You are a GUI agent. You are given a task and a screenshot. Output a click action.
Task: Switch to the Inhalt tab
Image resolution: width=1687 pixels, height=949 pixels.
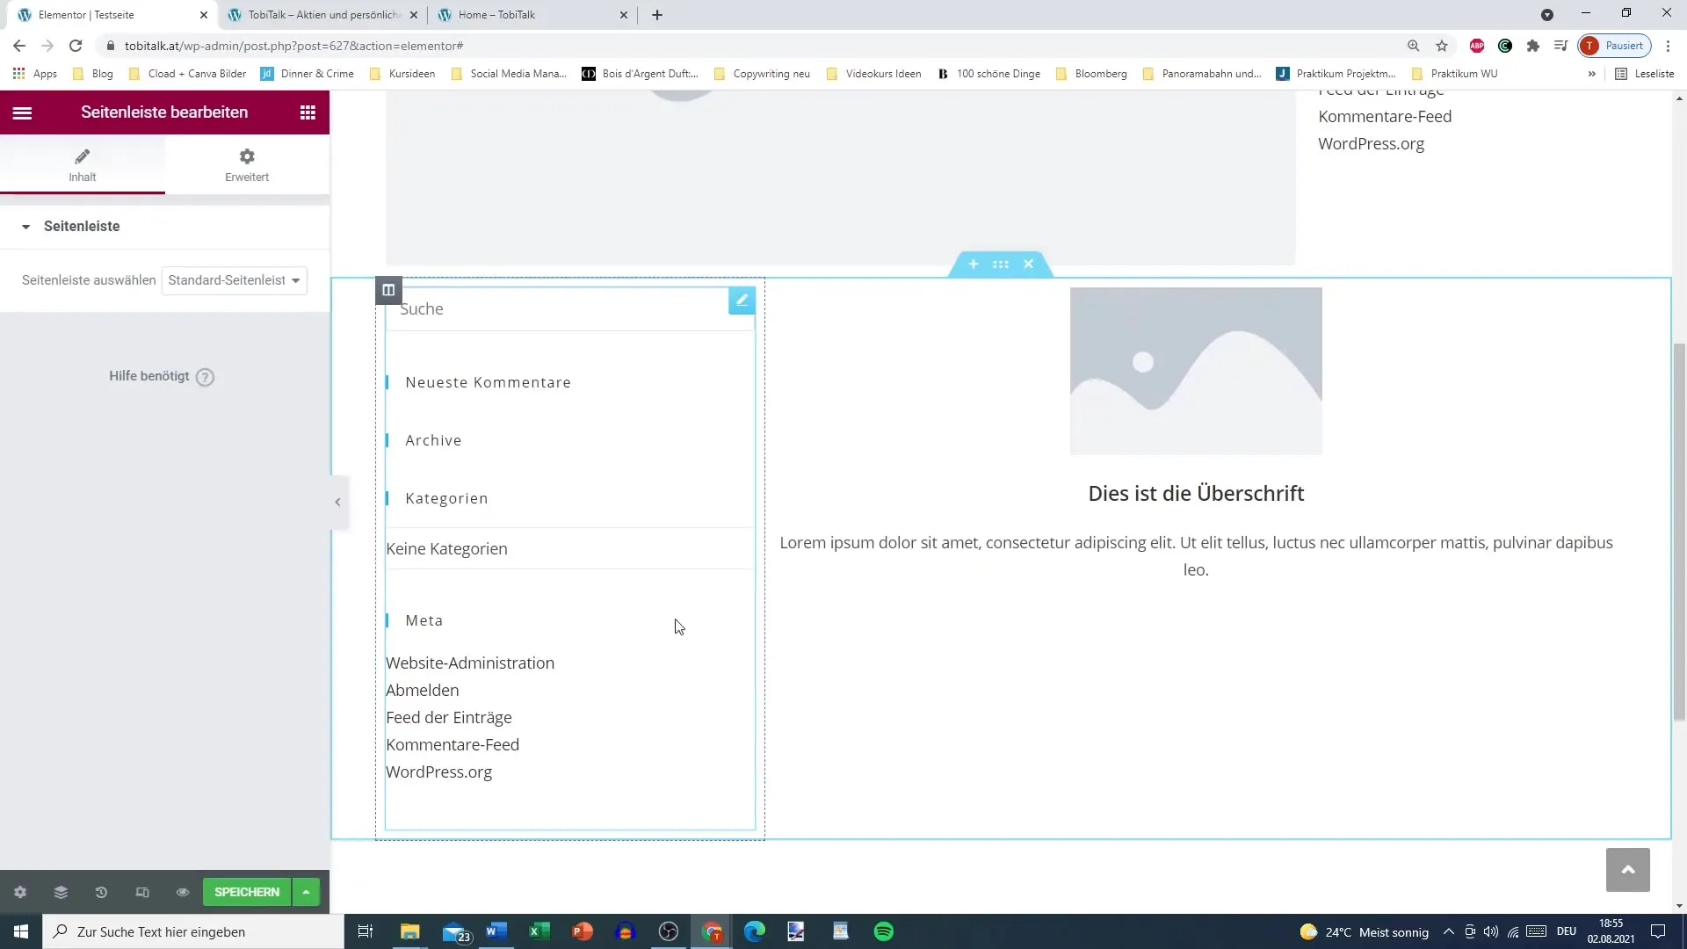(x=83, y=164)
